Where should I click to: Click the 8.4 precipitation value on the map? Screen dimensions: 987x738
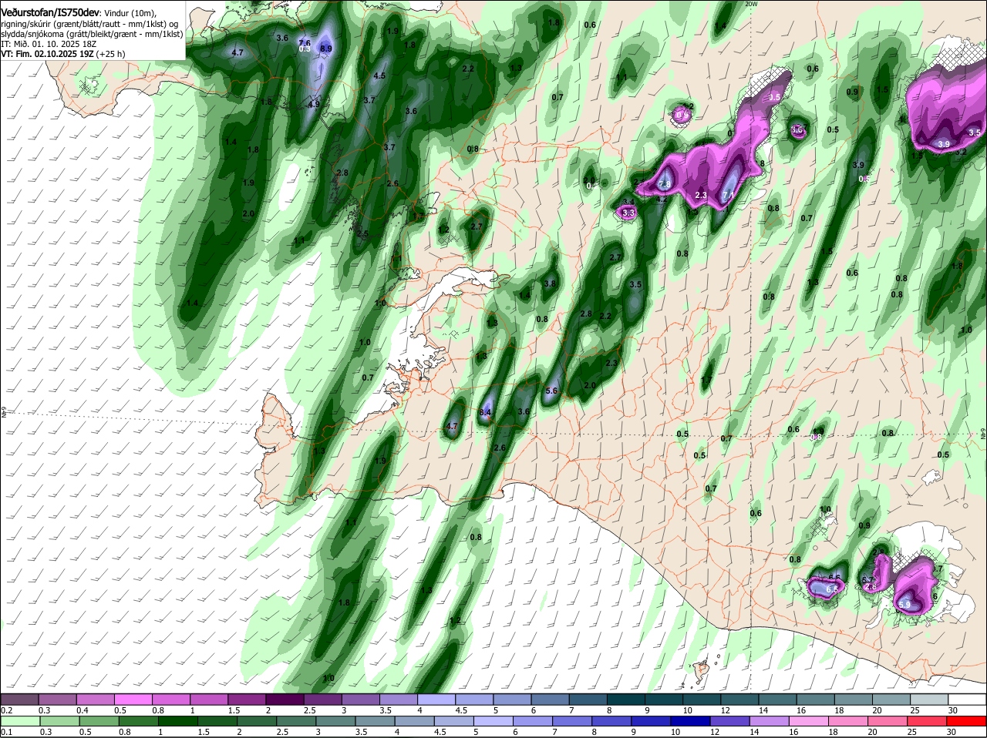click(x=486, y=414)
